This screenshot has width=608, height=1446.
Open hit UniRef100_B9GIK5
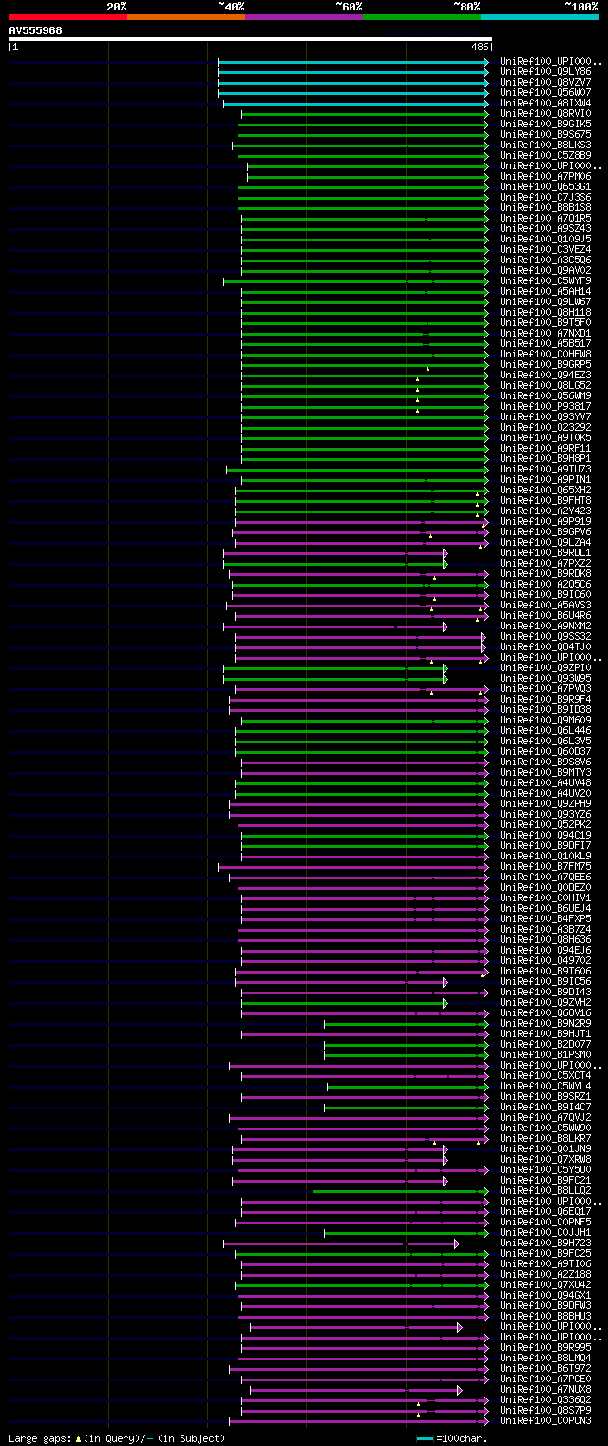pyautogui.click(x=545, y=124)
